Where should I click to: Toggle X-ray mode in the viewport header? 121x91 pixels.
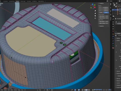pyautogui.click(x=83, y=90)
